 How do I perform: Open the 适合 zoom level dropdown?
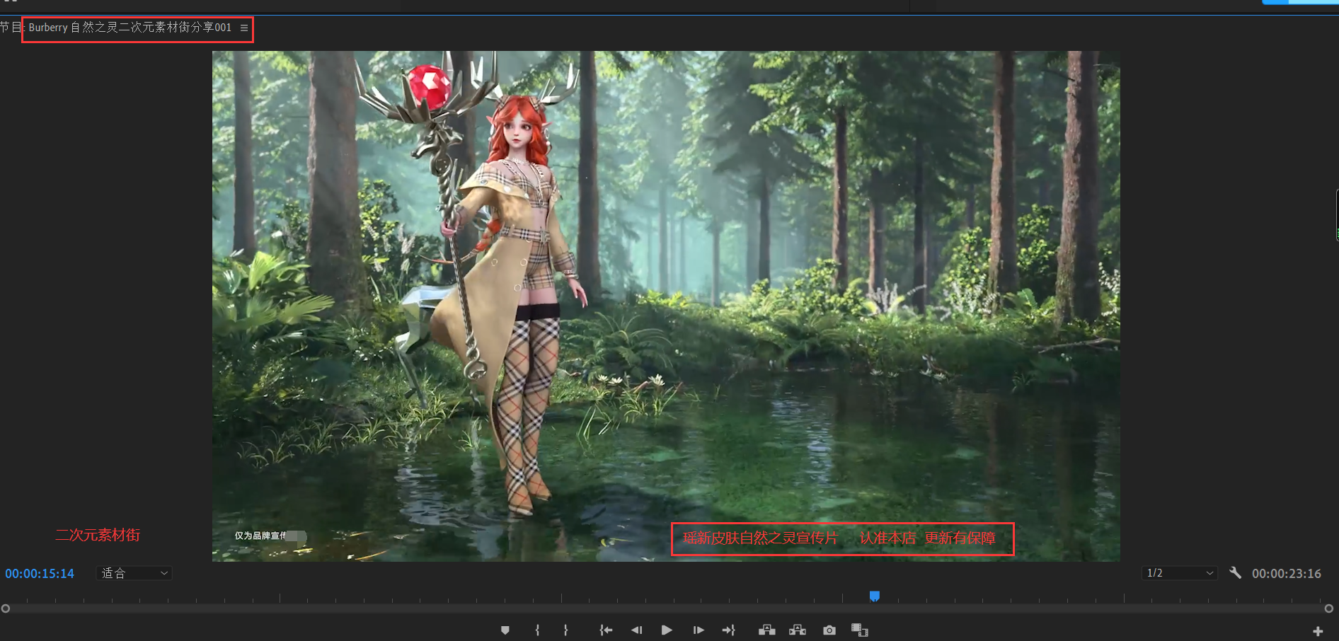point(134,573)
